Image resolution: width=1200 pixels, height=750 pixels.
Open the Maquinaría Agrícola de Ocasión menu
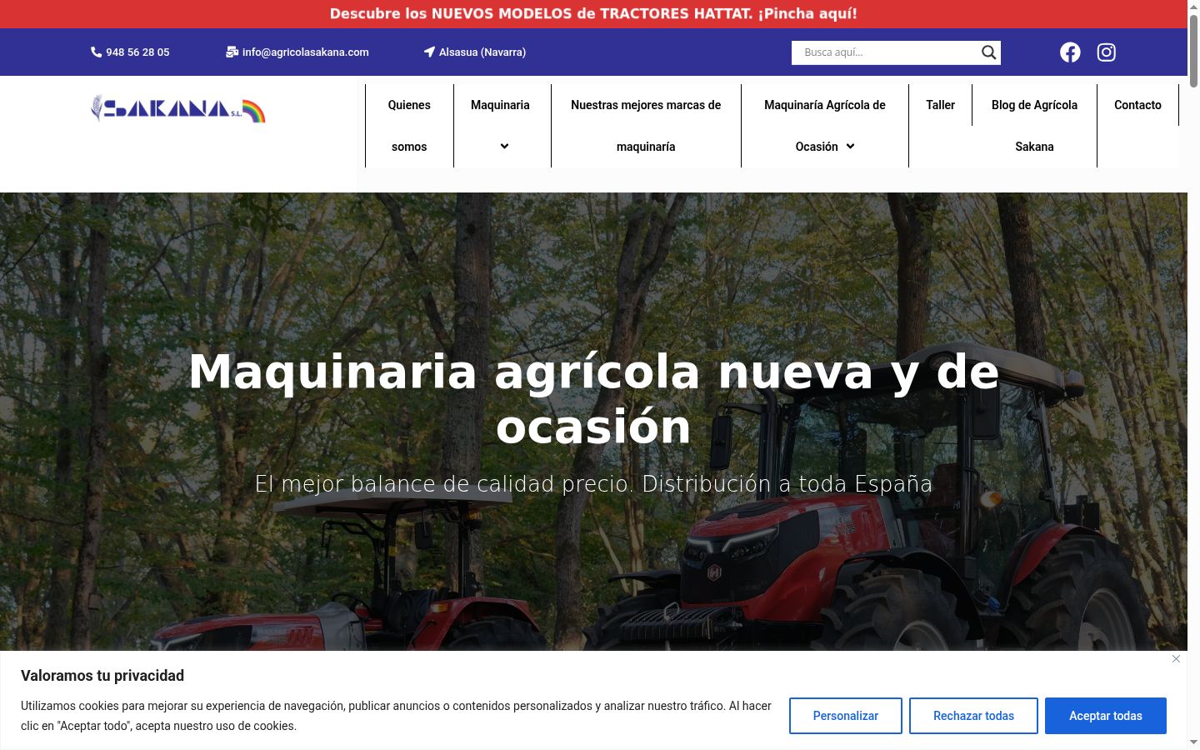[x=825, y=126]
